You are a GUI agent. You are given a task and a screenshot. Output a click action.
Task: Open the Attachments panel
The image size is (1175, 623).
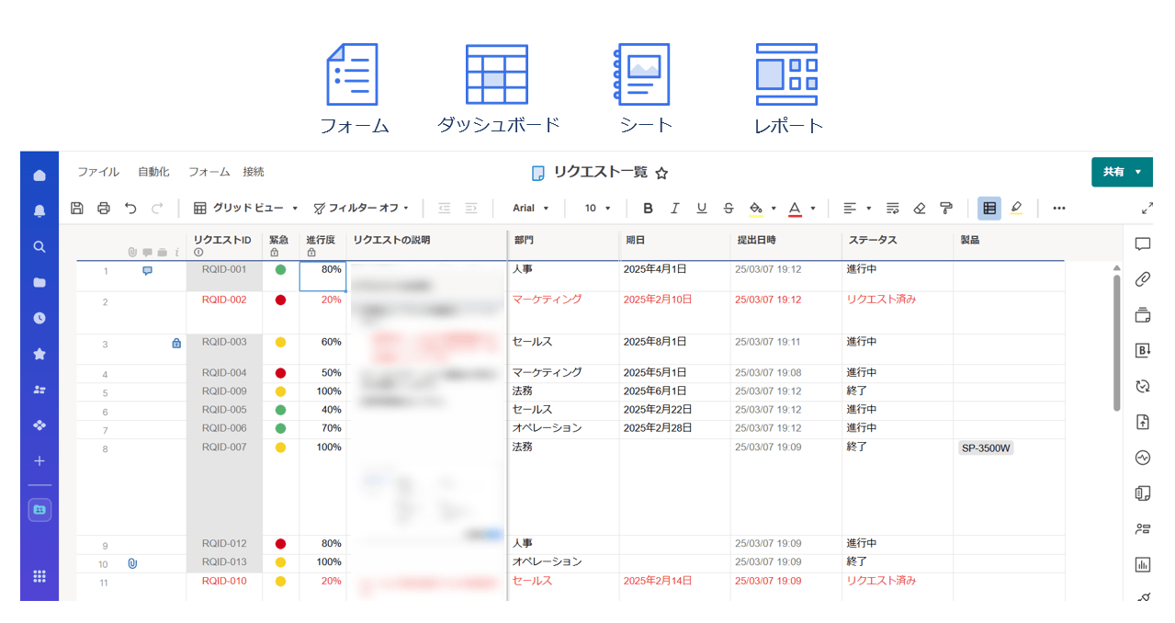1142,278
